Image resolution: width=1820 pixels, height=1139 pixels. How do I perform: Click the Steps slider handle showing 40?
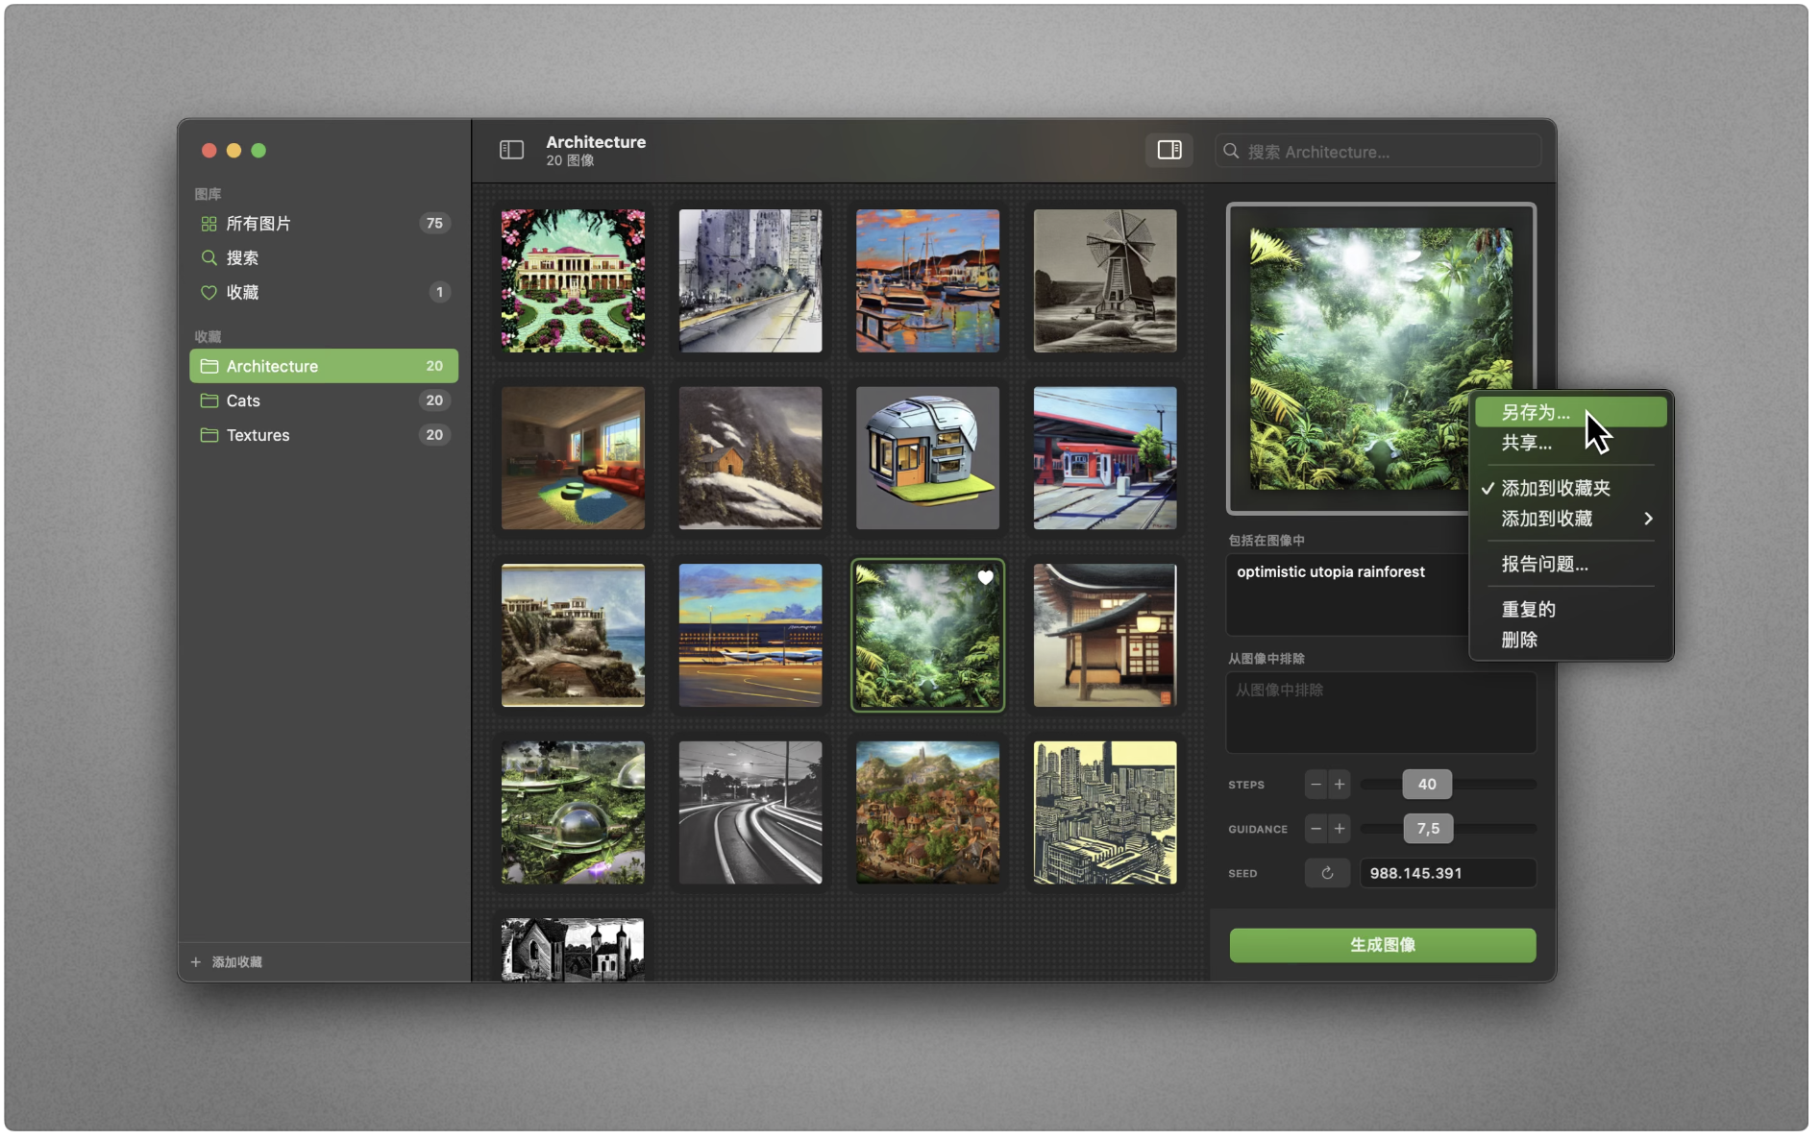[x=1426, y=785]
